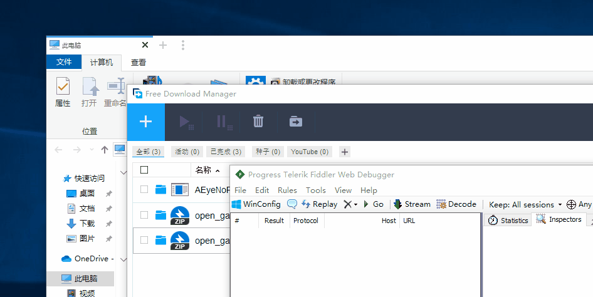Toggle Decode in the Fiddler toolbar
Image resolution: width=593 pixels, height=297 pixels.
point(456,204)
